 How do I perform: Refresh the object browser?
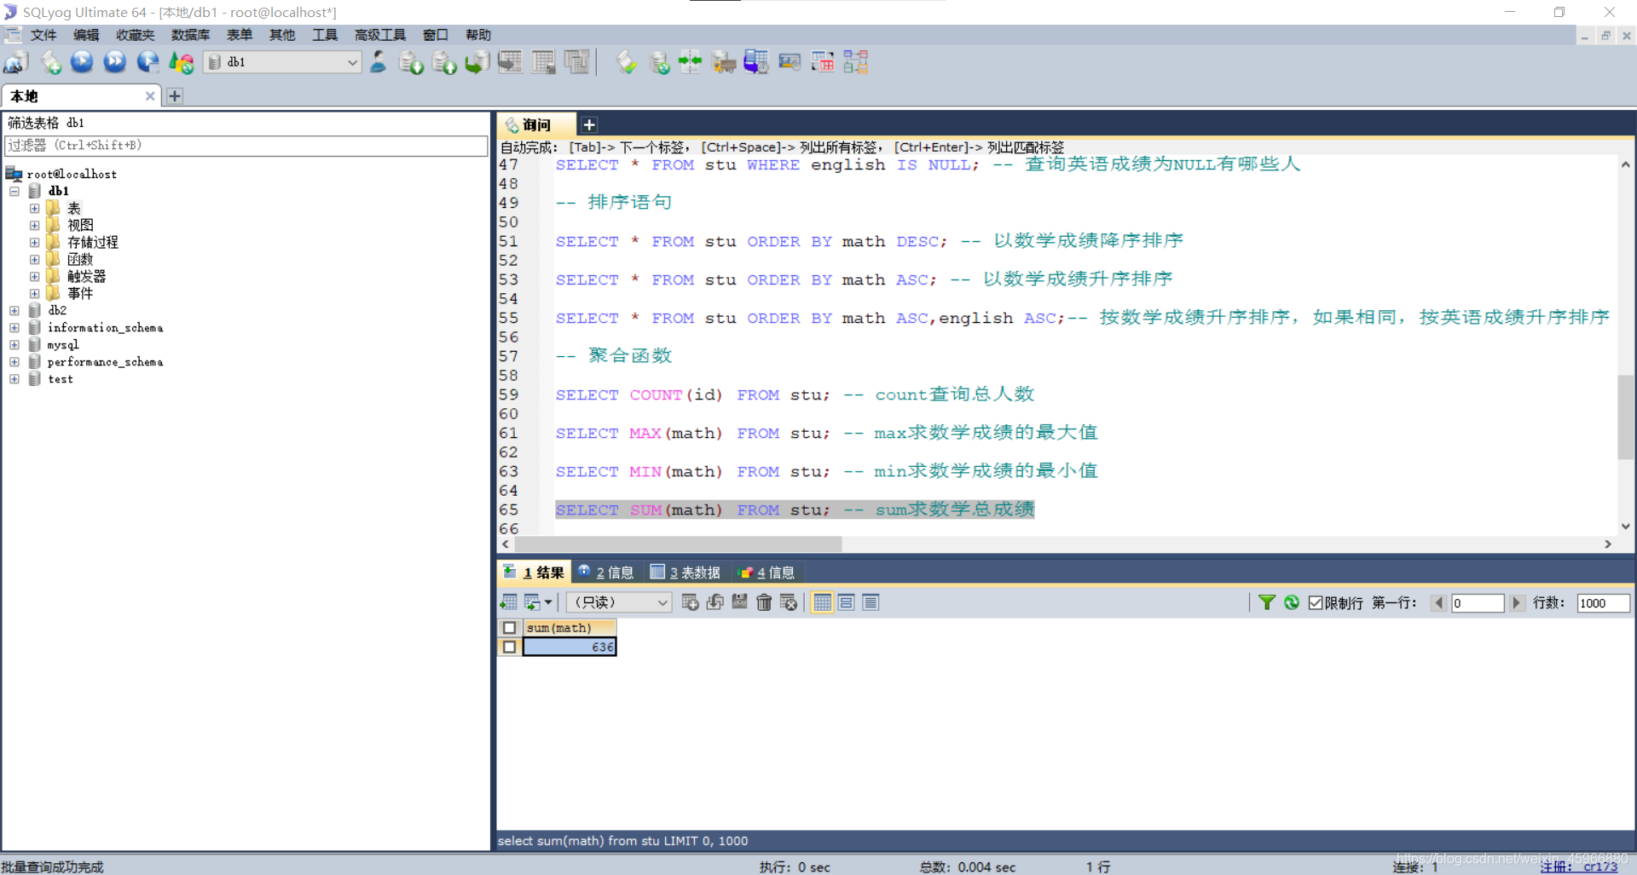point(182,62)
